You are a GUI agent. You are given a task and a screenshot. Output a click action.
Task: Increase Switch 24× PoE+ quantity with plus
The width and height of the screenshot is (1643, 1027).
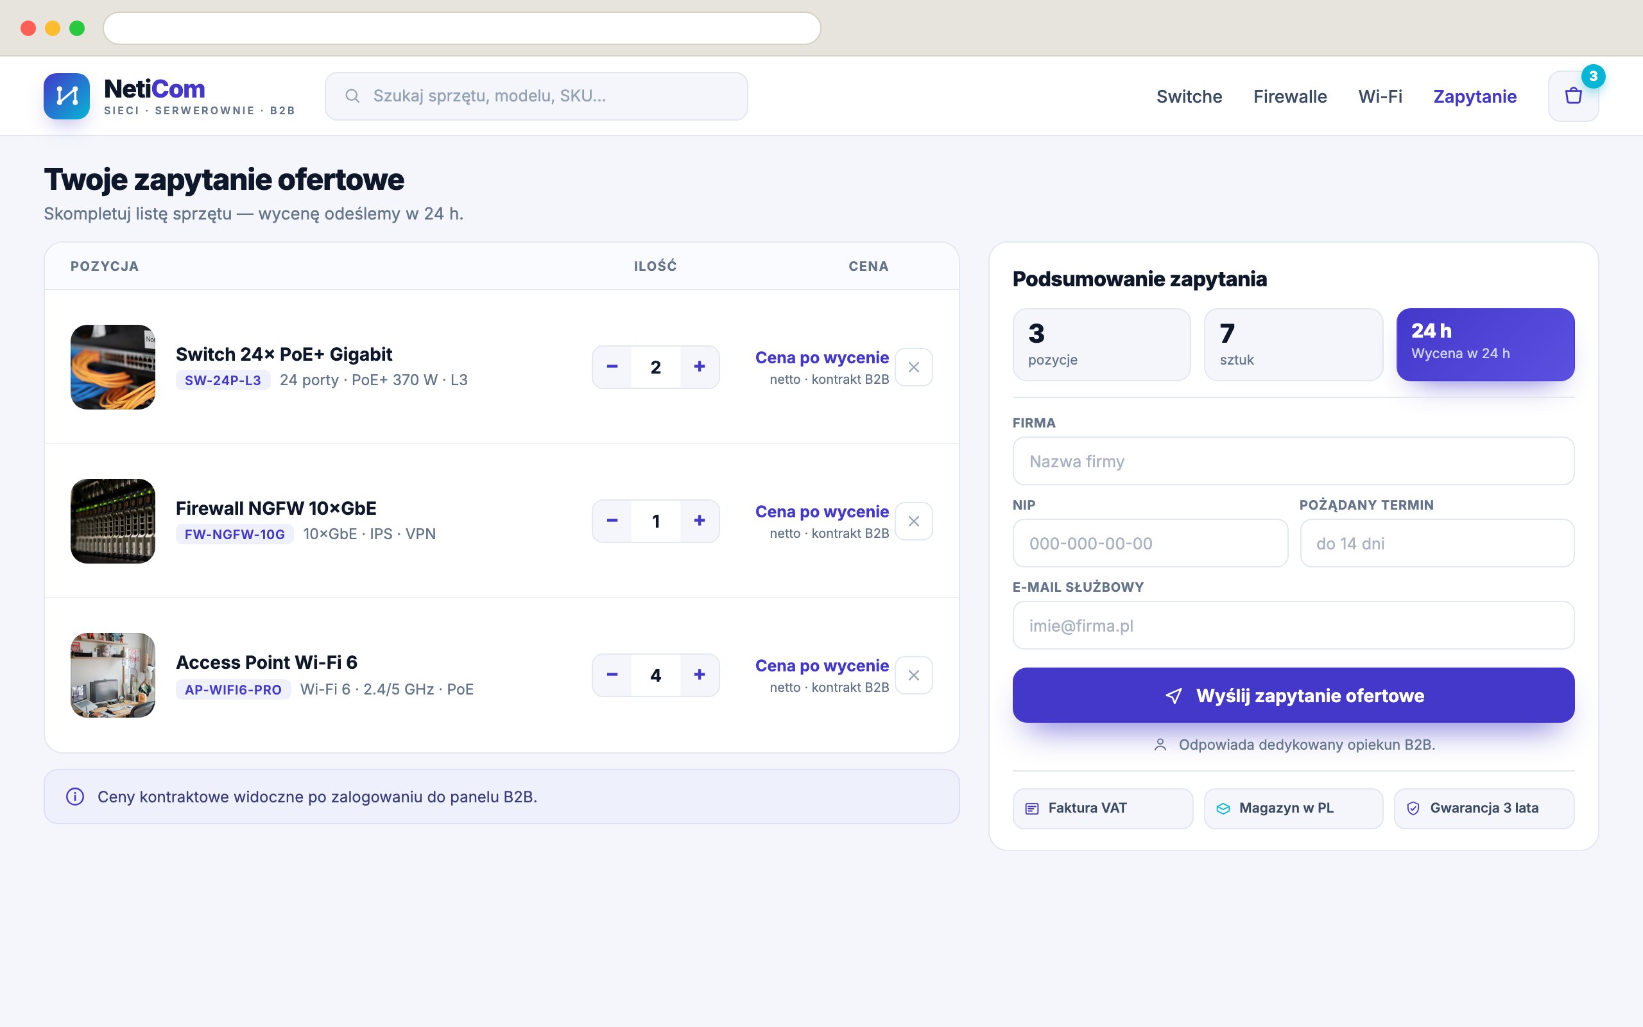pos(700,367)
